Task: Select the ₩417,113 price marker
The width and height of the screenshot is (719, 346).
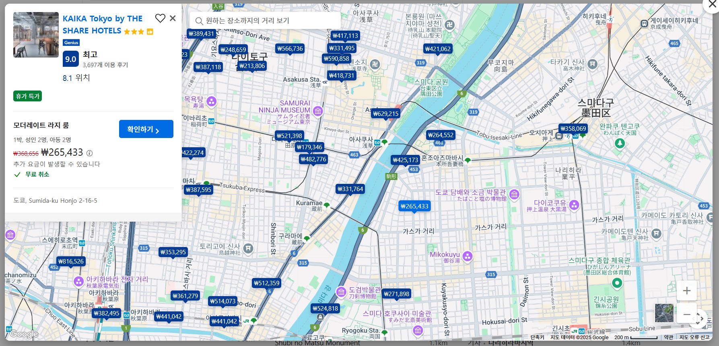Action: tap(345, 35)
